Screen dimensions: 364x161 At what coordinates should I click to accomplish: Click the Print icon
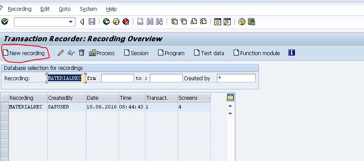140,22
